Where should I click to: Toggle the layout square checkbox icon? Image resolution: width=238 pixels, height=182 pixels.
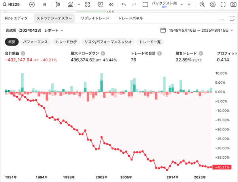(145, 5)
